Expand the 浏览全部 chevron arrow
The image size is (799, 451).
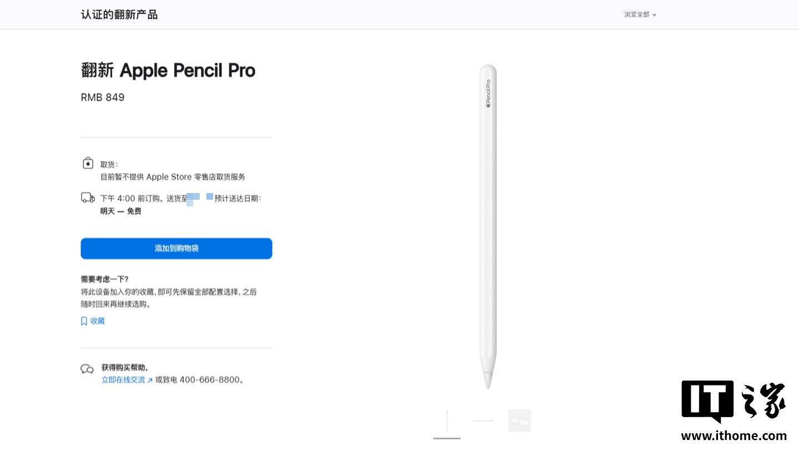coord(654,15)
